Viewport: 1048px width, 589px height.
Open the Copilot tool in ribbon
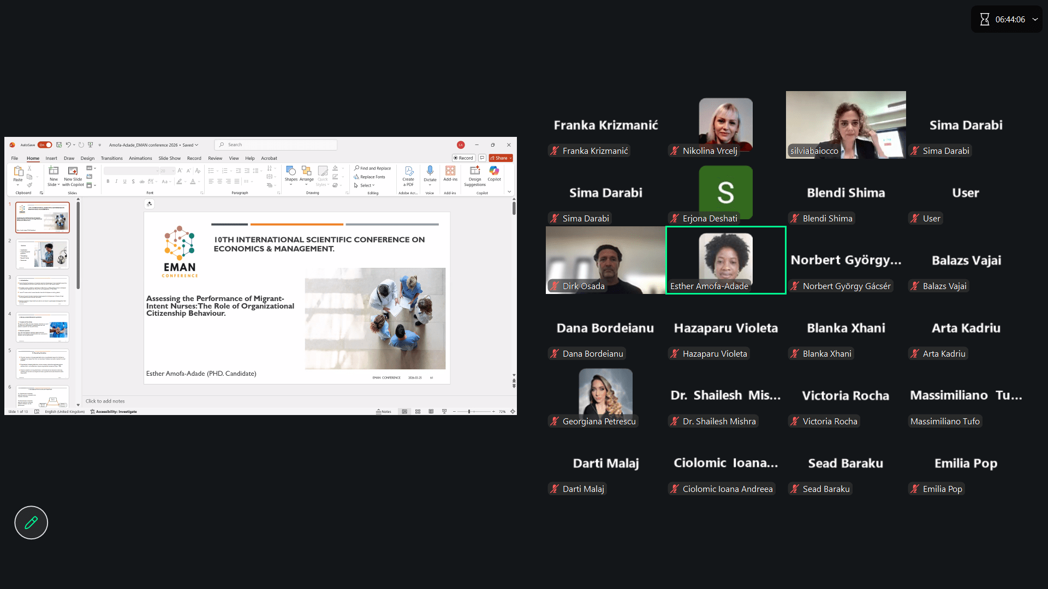tap(494, 171)
